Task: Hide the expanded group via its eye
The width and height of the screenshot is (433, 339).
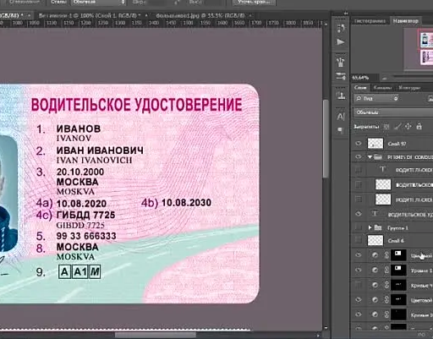Action: 359,156
